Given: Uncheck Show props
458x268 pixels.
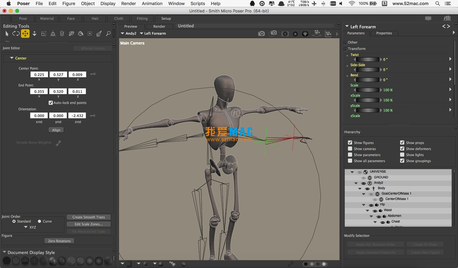Looking at the screenshot, I should (402, 143).
